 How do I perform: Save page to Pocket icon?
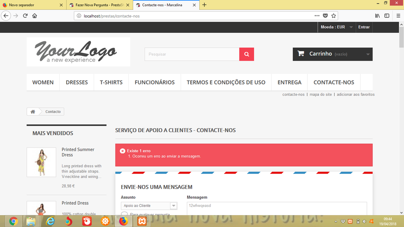pos(325,16)
